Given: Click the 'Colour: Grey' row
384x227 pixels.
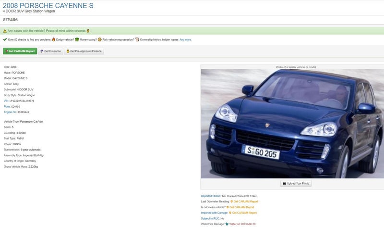Looking at the screenshot, I should pyautogui.click(x=11, y=84).
